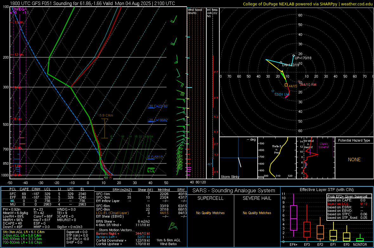Click the College of DuPage NEXLAB credit text
This screenshot has width=374, height=248.
[307, 4]
